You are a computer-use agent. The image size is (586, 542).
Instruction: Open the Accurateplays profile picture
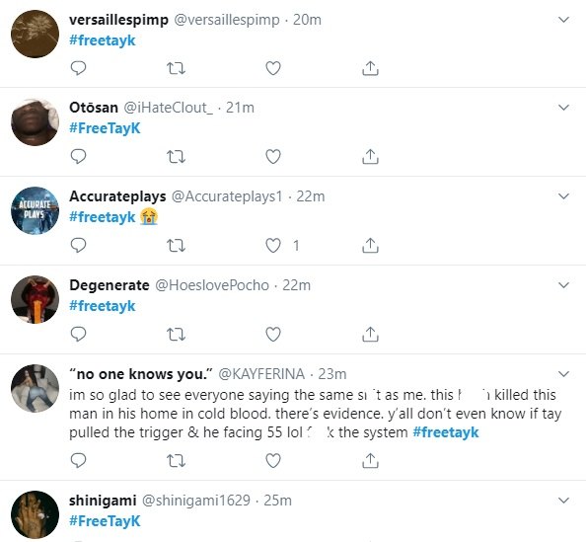(x=36, y=210)
